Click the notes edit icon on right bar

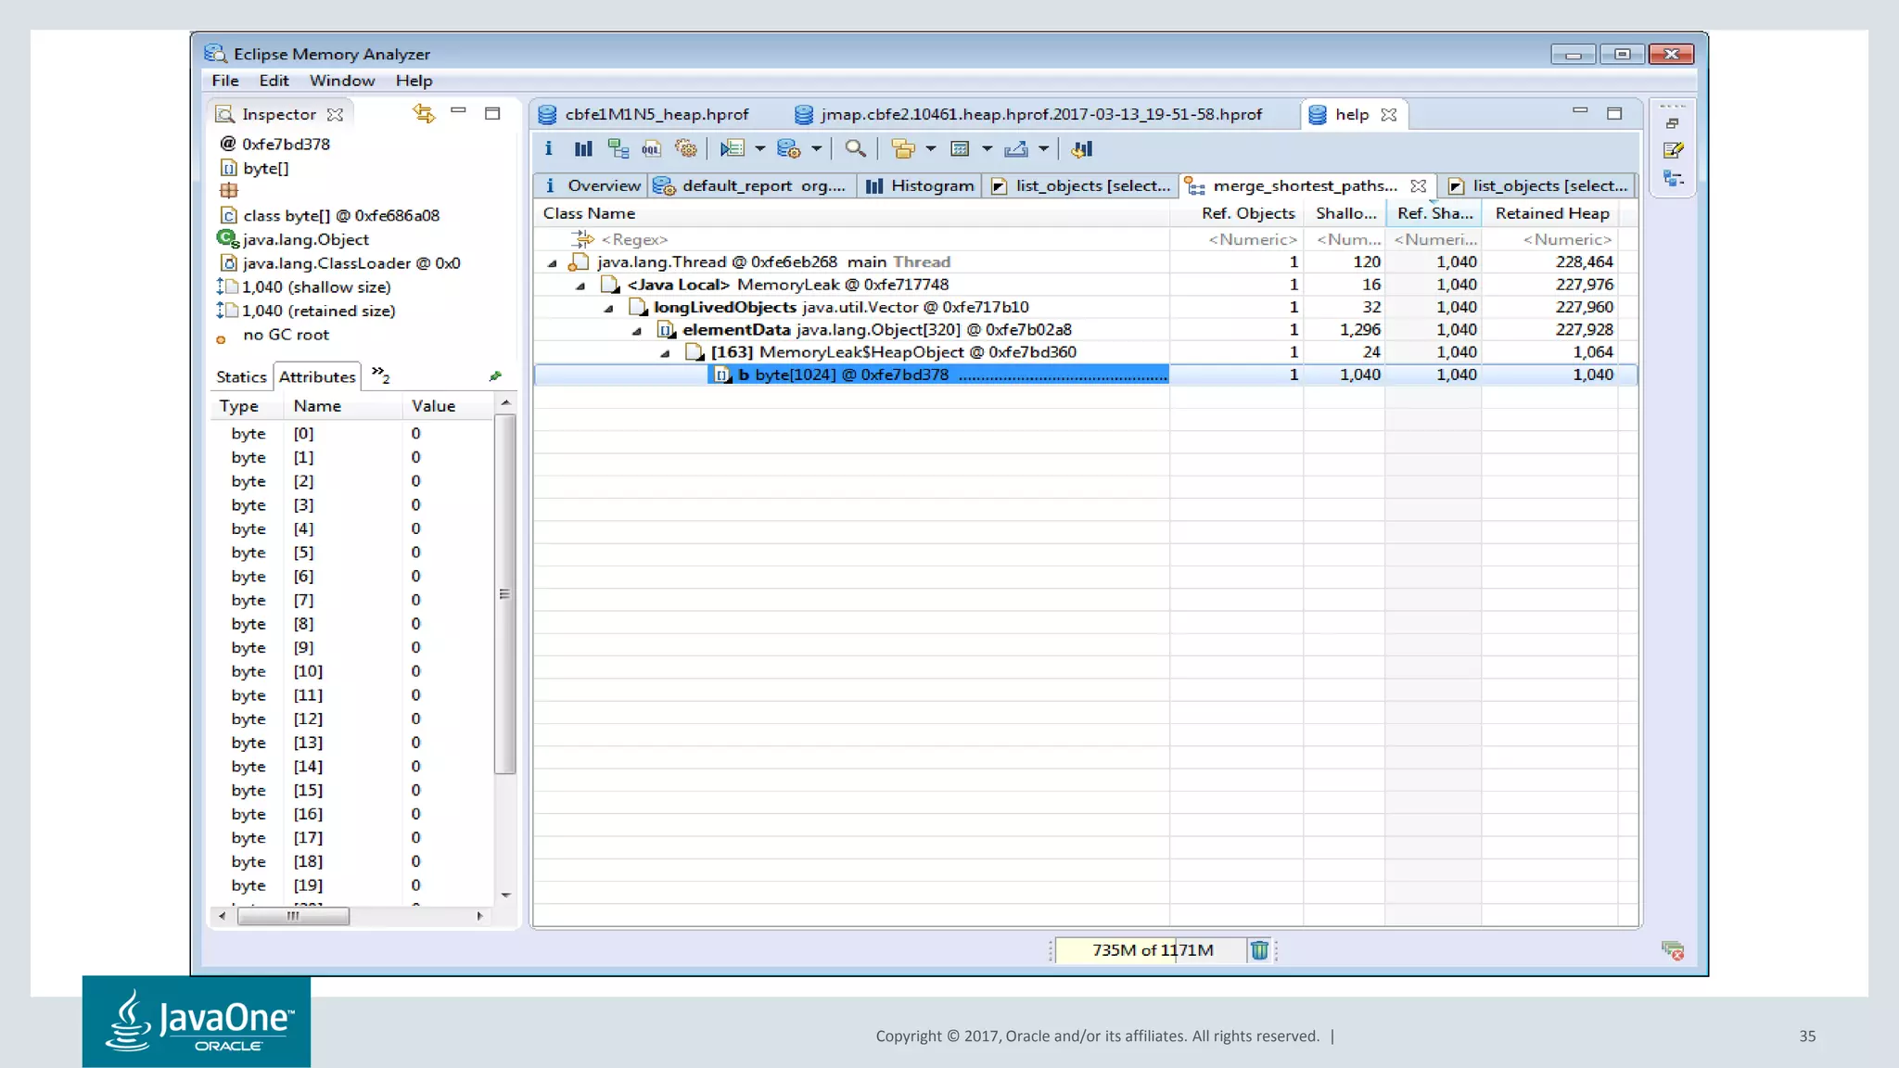(1673, 150)
